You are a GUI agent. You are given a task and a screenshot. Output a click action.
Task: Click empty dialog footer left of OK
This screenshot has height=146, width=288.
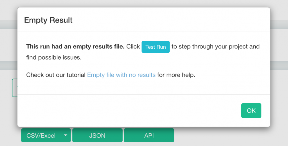point(127,111)
